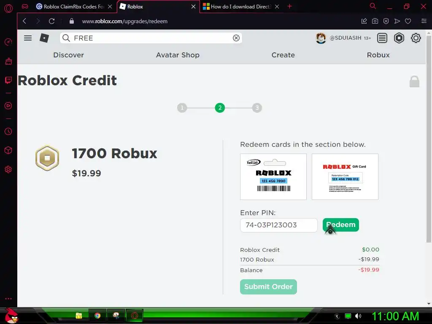Click the edit page icon in address bar
Viewport: 432px width, 324px height.
(364, 21)
